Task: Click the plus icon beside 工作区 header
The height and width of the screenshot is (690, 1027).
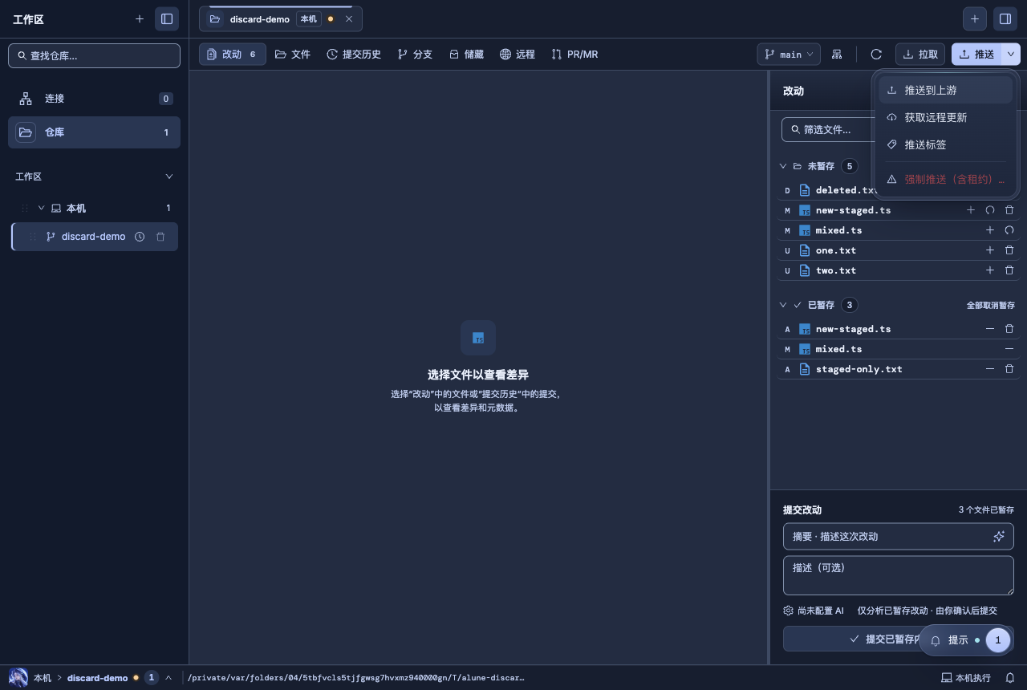Action: [140, 18]
